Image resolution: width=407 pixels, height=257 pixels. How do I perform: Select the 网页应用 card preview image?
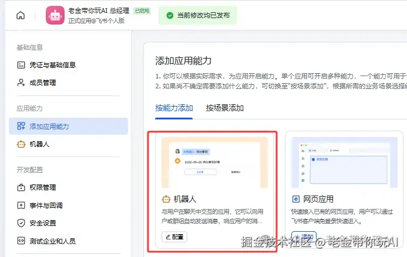tap(344, 162)
